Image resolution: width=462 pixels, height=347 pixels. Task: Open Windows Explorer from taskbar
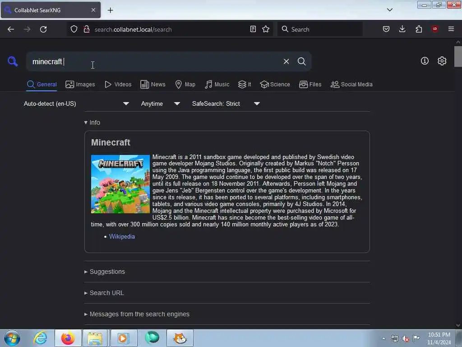pos(95,338)
